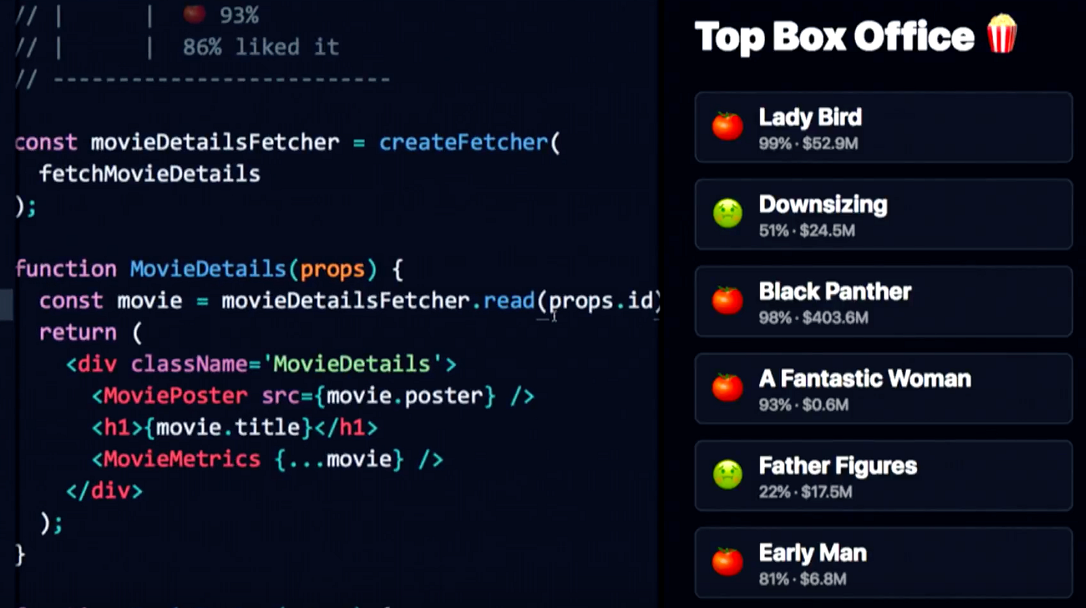The width and height of the screenshot is (1086, 608).
Task: Click the '81% · $6.8M' stats text
Action: 802,579
